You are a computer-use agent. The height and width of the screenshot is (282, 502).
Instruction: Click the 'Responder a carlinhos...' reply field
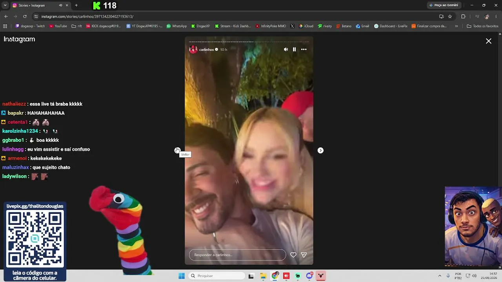(237, 255)
